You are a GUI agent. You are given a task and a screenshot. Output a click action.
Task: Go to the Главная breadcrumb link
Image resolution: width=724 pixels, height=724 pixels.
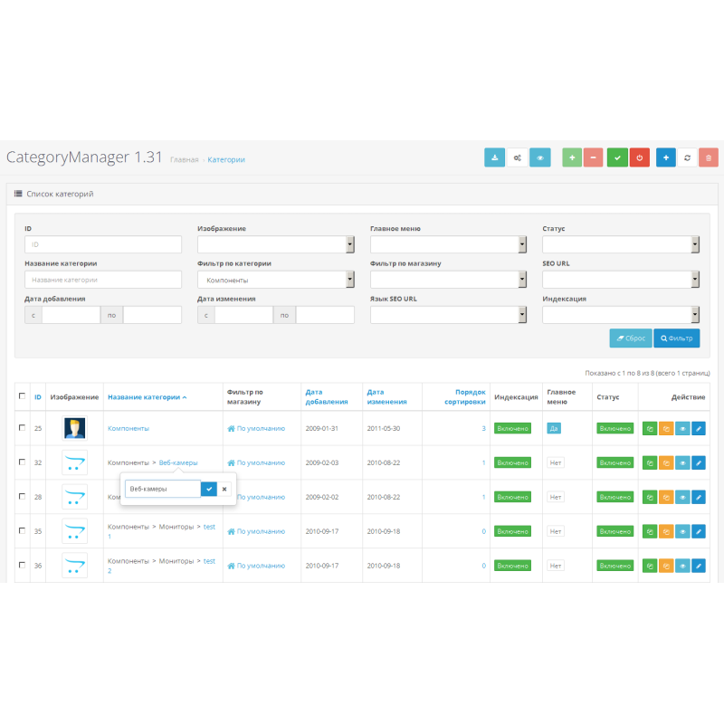(185, 160)
